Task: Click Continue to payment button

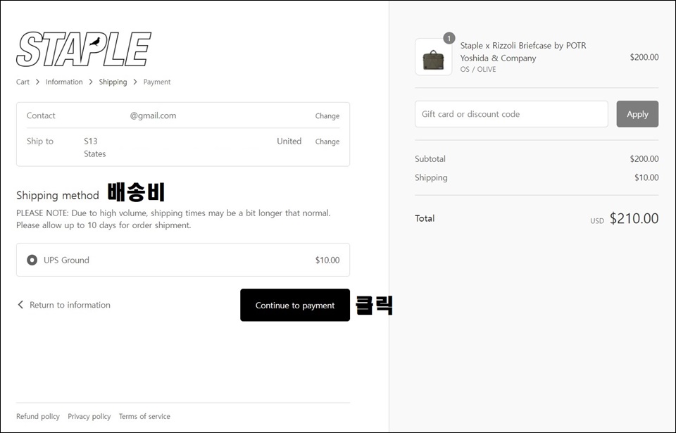Action: click(295, 305)
